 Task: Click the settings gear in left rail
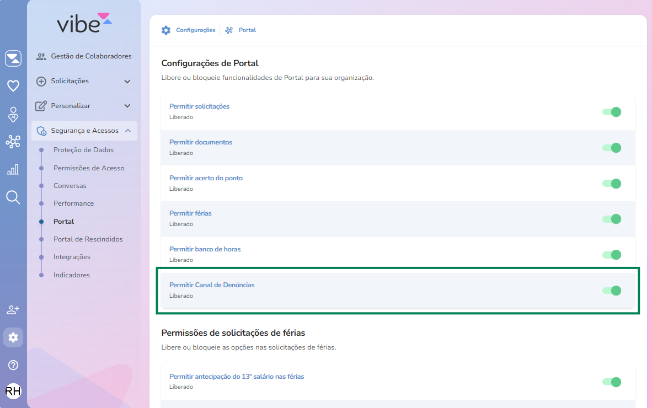[x=13, y=337]
